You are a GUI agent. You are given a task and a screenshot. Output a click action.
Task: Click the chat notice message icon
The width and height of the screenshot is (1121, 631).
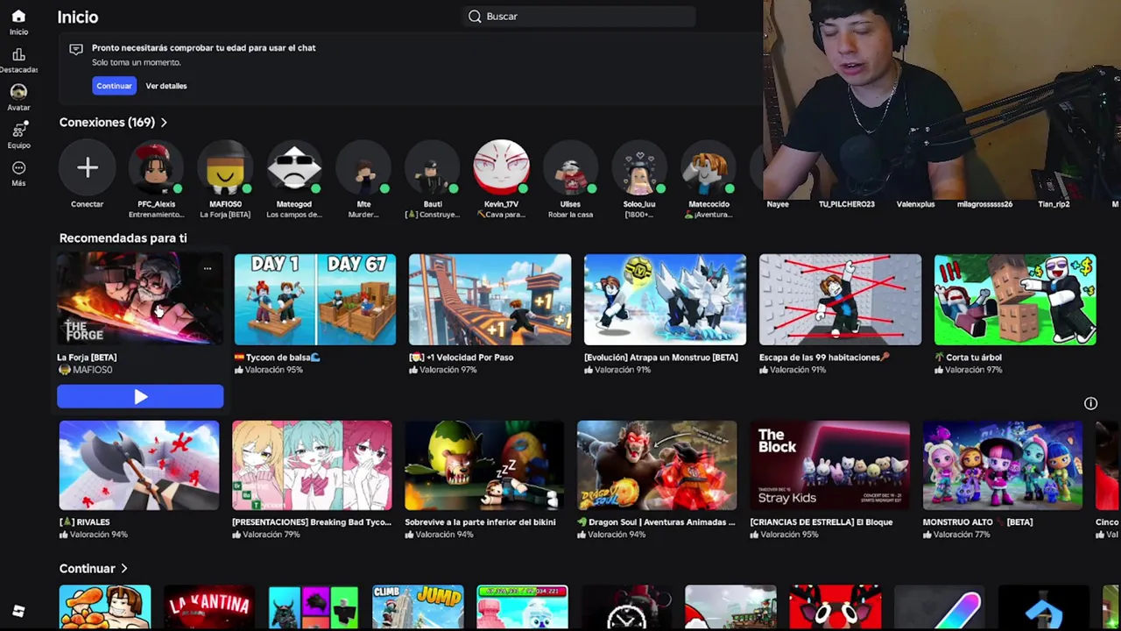click(76, 49)
